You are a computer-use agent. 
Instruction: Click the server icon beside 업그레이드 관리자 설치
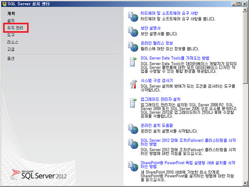coord(133,103)
